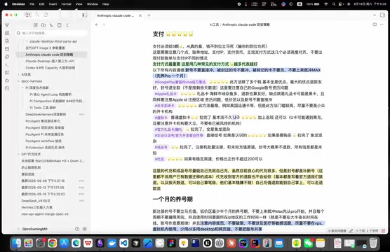Open the Insert menu

[53, 4]
